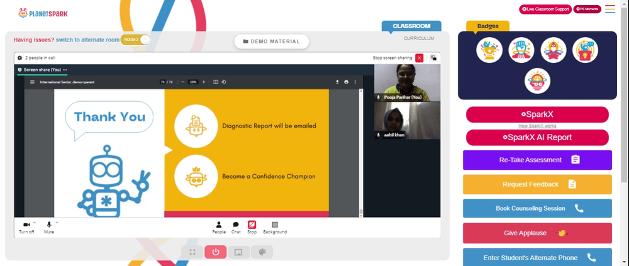This screenshot has width=629, height=266.
Task: Turn off the camera
Action: pos(26,228)
